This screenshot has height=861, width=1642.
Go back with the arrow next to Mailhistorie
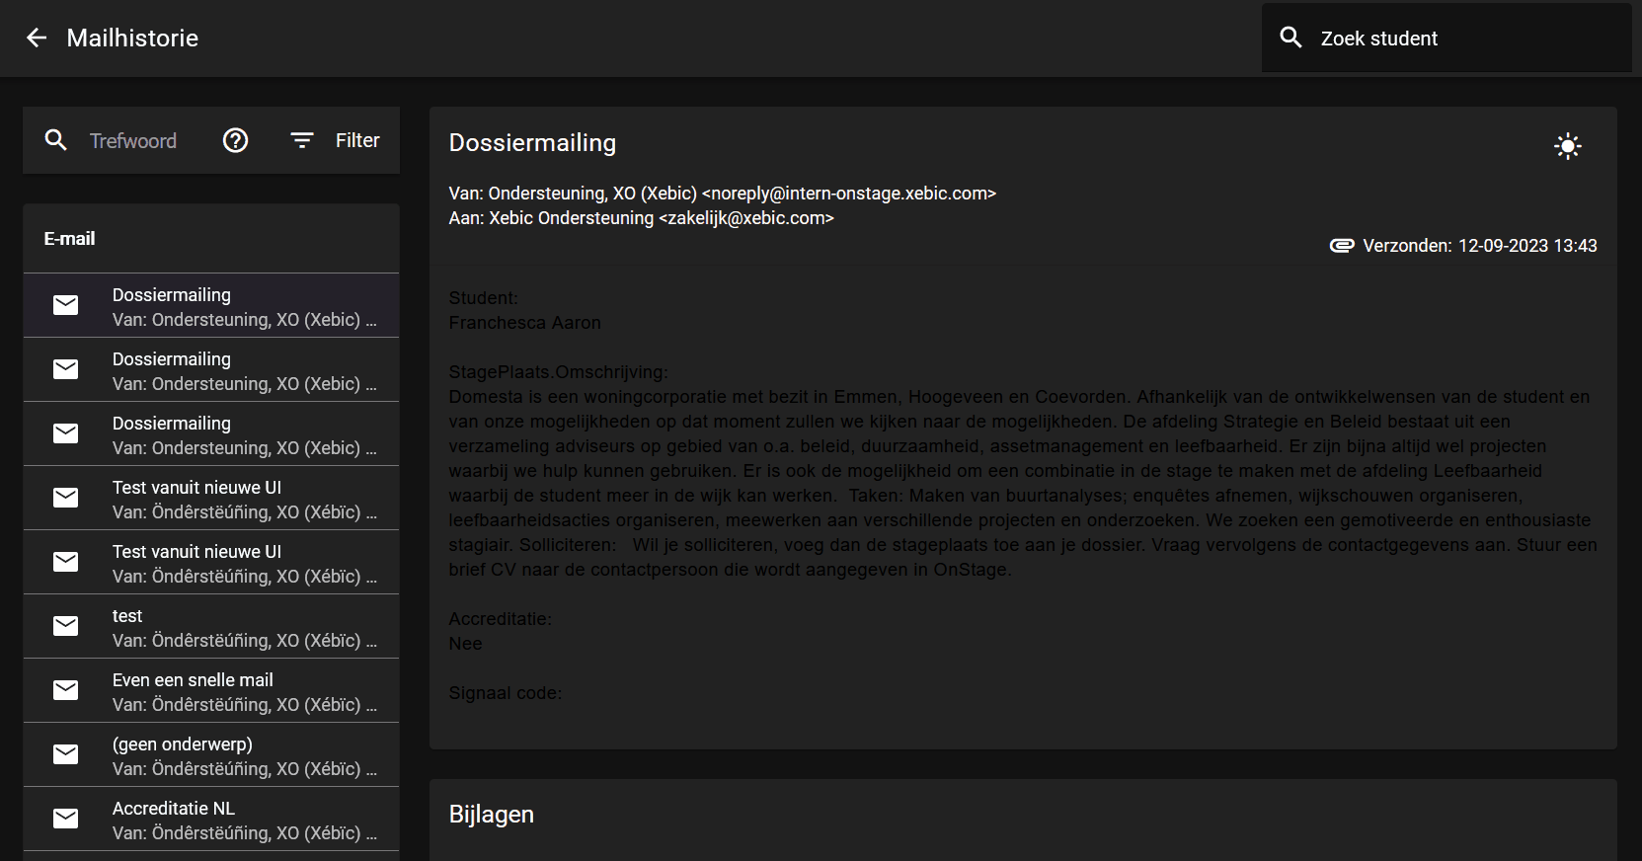[x=37, y=39]
